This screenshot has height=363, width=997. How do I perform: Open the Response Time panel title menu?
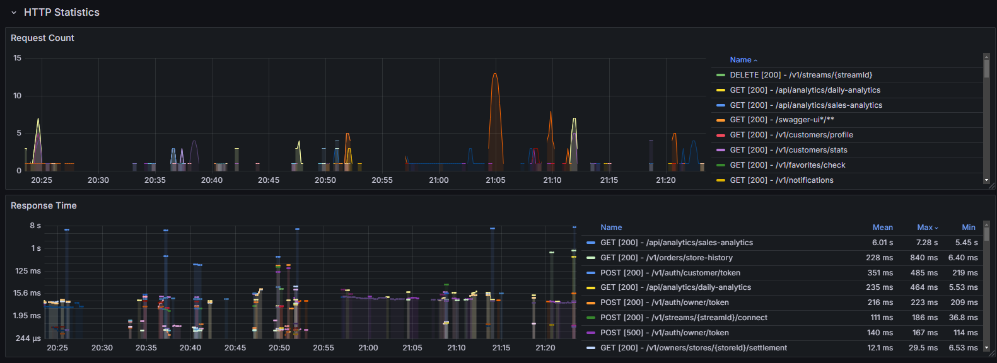click(44, 205)
